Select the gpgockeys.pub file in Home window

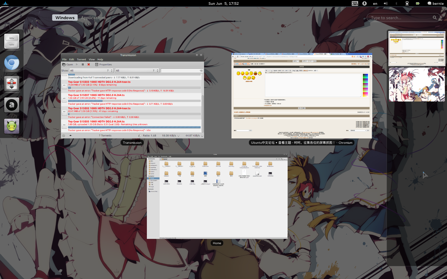pyautogui.click(x=257, y=174)
